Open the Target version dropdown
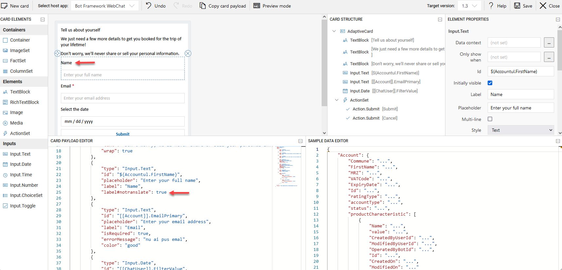The image size is (562, 270). point(469,6)
